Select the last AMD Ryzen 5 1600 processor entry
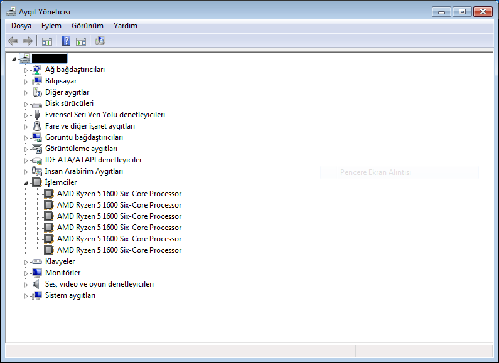The width and height of the screenshot is (499, 363). (x=119, y=250)
